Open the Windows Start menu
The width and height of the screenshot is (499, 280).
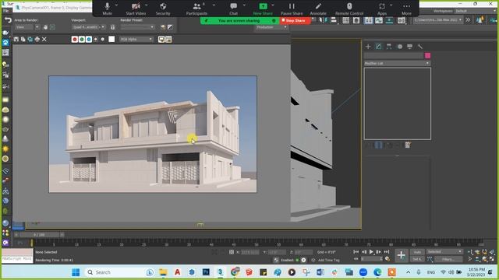coord(76,272)
